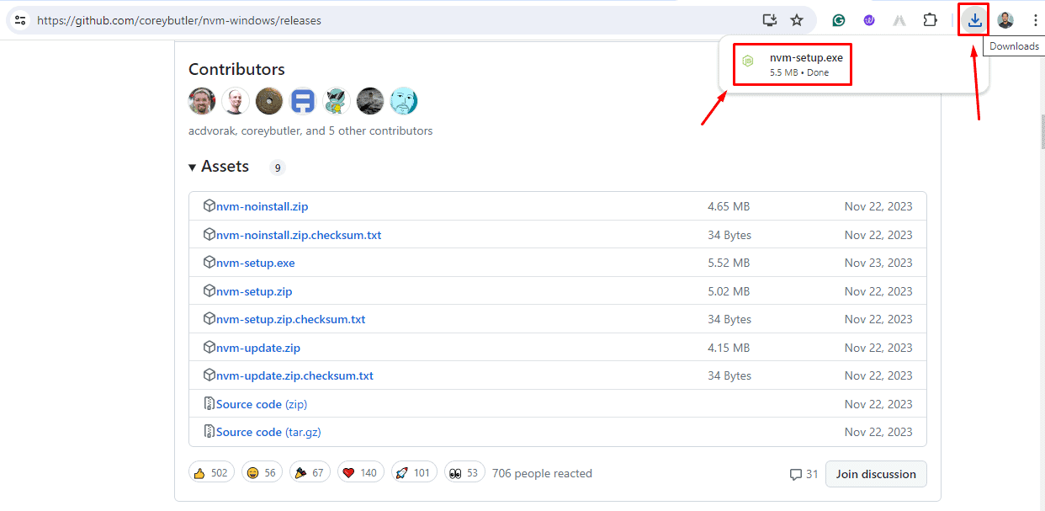The image size is (1045, 511).
Task: Click the Assets count badge 9
Action: (x=278, y=168)
